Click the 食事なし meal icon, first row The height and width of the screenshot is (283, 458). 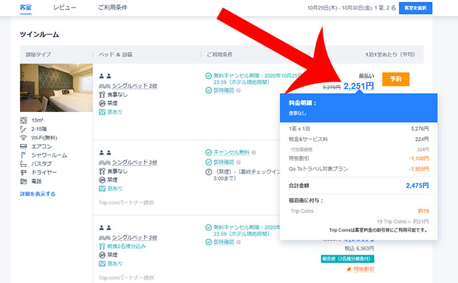click(x=102, y=94)
